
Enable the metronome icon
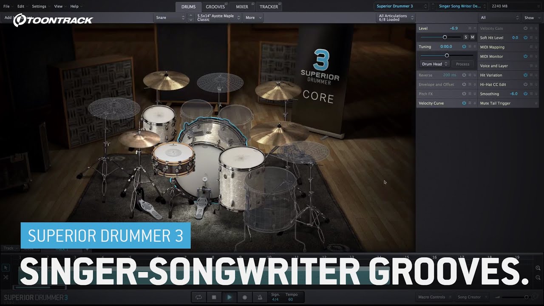click(260, 297)
